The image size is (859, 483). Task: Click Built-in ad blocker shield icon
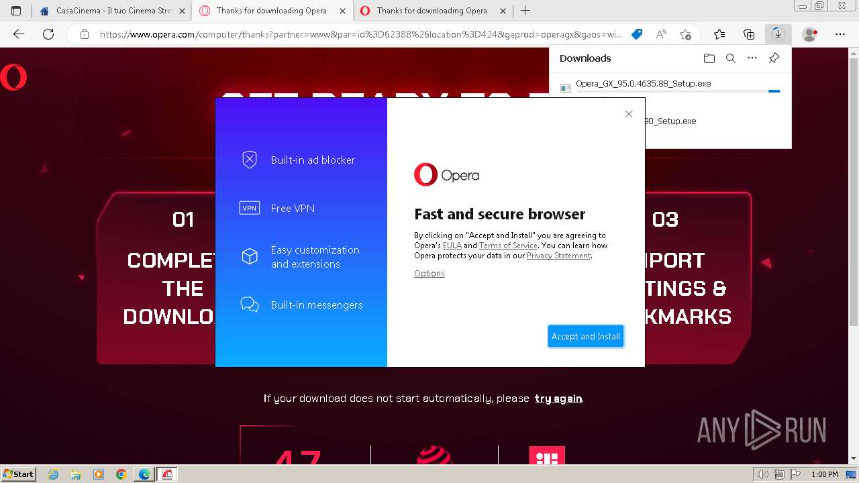pos(250,160)
